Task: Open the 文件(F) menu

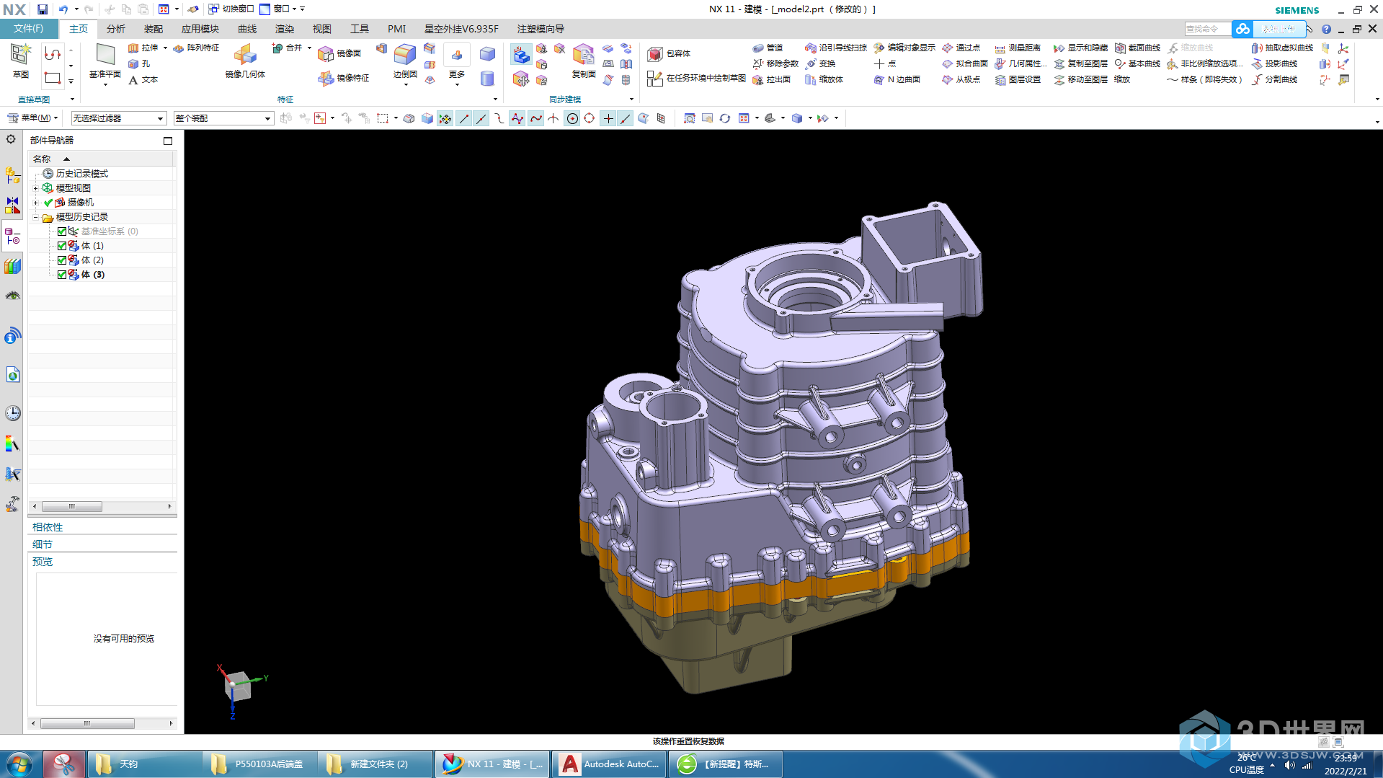Action: (29, 29)
